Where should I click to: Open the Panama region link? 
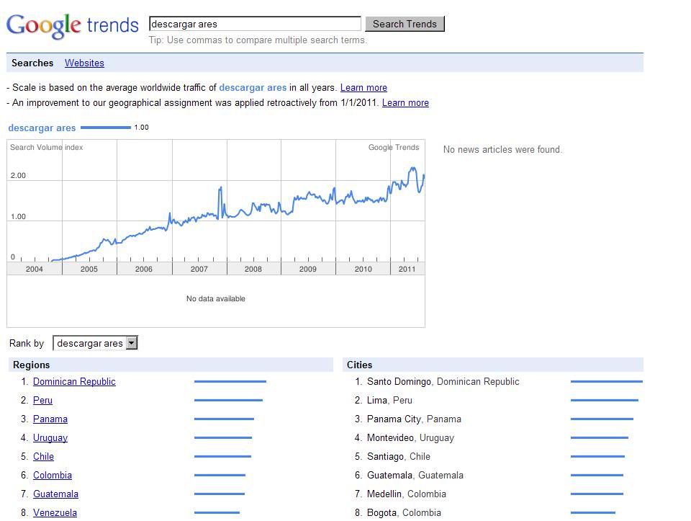(x=50, y=419)
